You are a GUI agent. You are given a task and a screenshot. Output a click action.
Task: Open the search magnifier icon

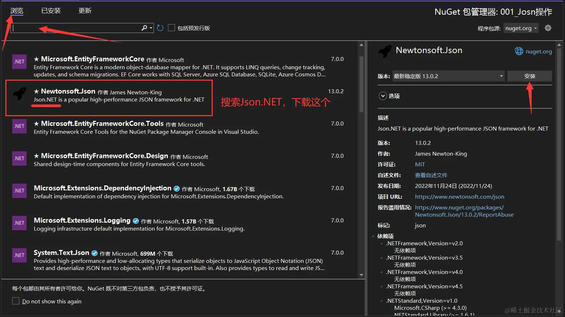pyautogui.click(x=144, y=28)
